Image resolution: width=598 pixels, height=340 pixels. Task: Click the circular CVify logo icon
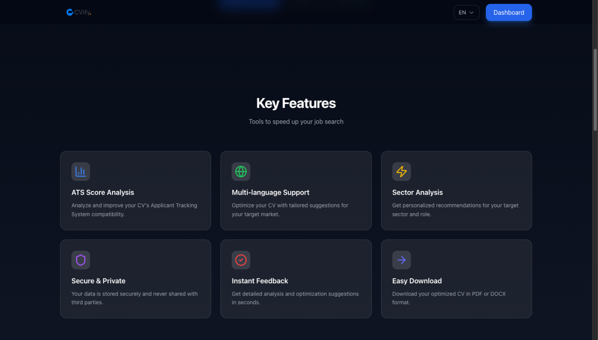pyautogui.click(x=69, y=12)
